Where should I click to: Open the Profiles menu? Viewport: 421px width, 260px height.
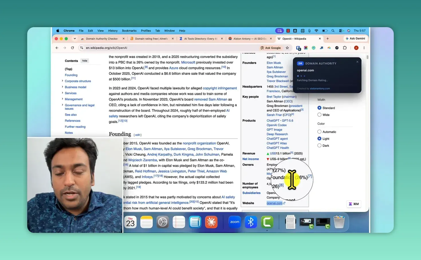click(x=146, y=31)
